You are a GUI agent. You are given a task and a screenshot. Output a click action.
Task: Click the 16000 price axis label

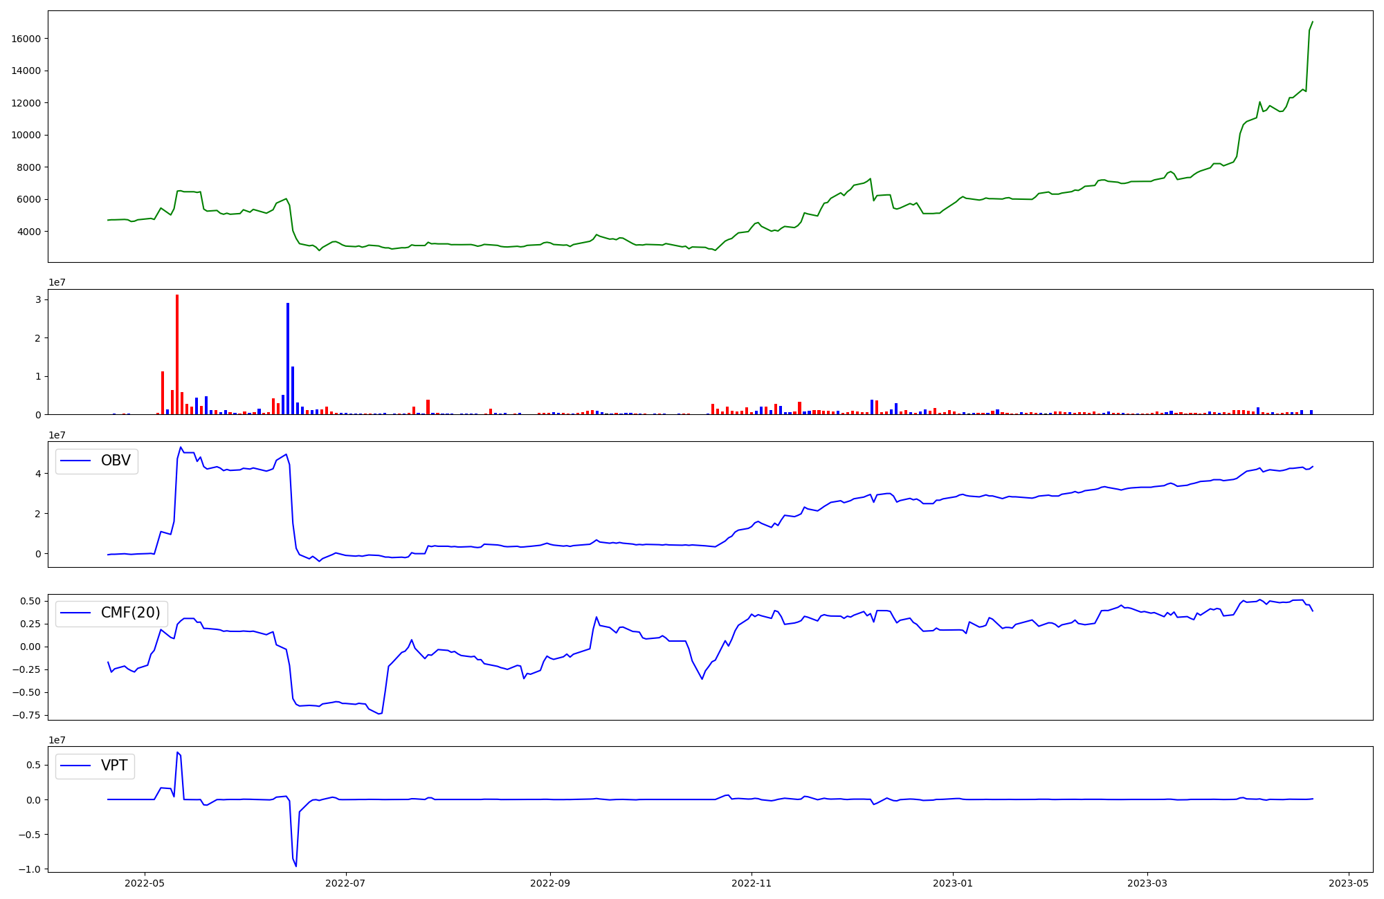[26, 39]
